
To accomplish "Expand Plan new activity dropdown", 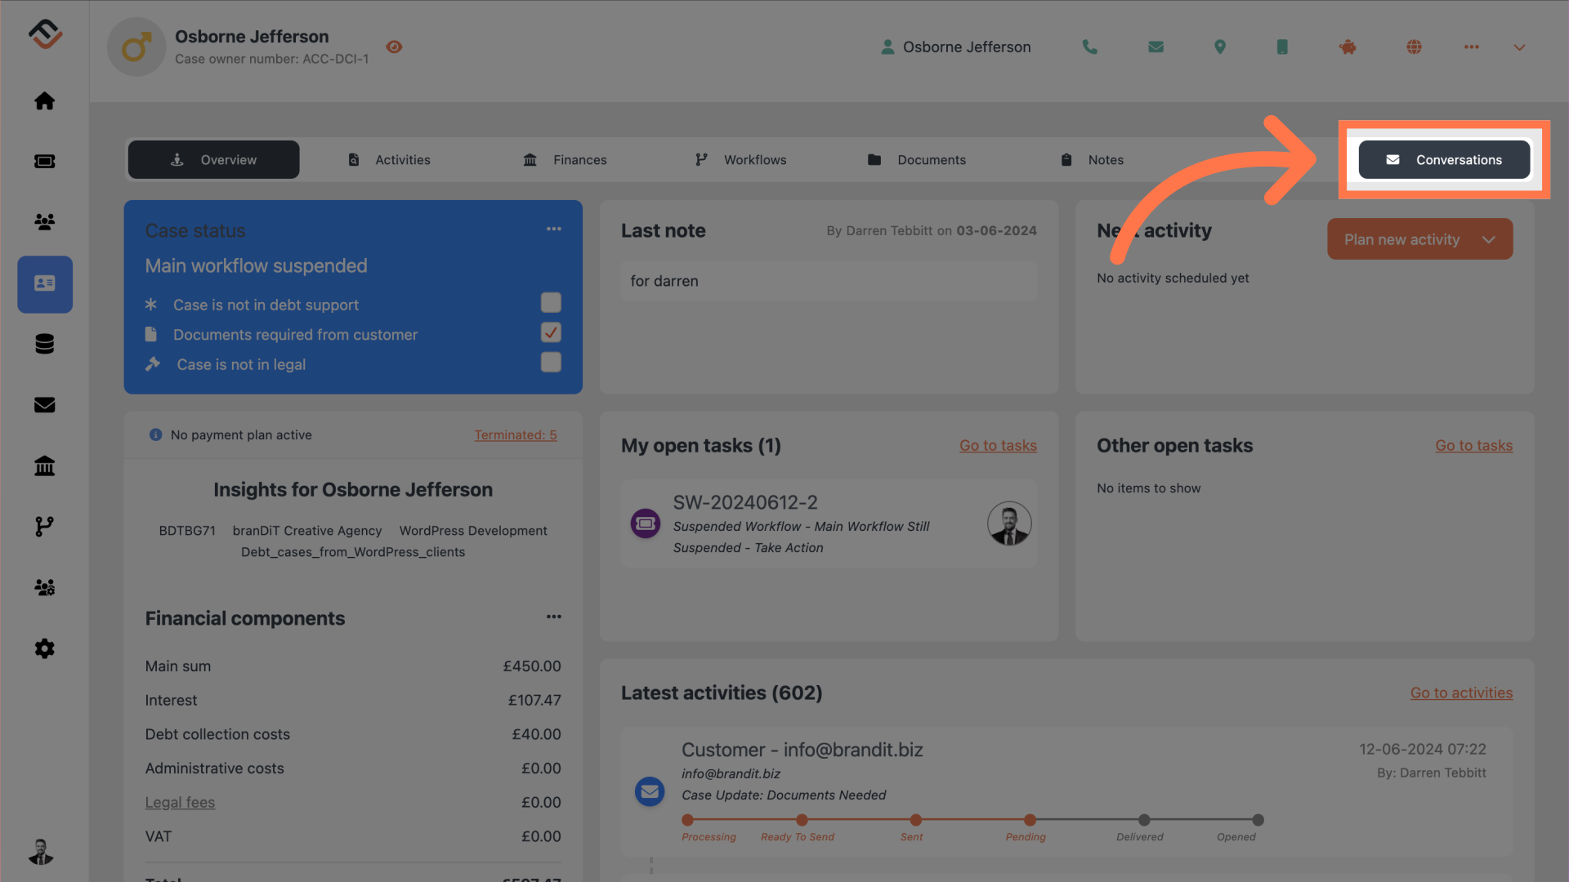I will click(1489, 238).
